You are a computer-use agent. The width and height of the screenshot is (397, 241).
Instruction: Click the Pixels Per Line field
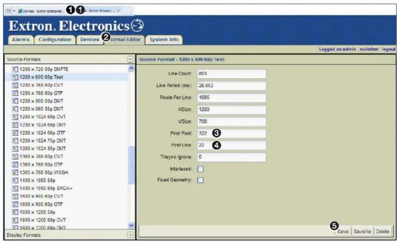click(x=232, y=97)
